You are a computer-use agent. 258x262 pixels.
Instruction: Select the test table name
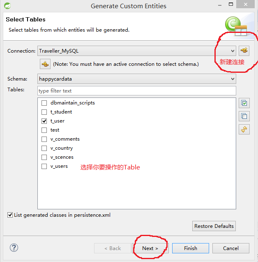[x=55, y=130]
